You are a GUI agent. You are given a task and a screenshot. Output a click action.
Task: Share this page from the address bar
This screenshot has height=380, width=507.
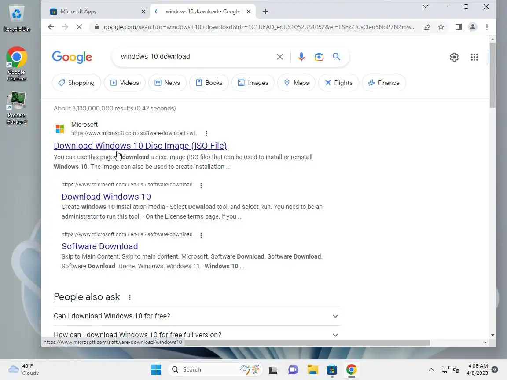tap(427, 27)
